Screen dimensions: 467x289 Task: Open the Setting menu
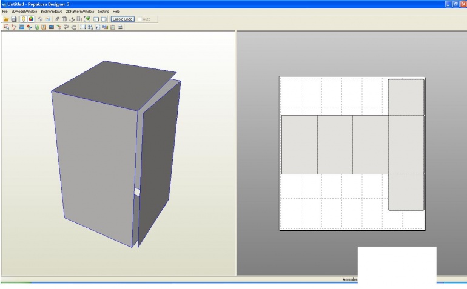click(103, 12)
